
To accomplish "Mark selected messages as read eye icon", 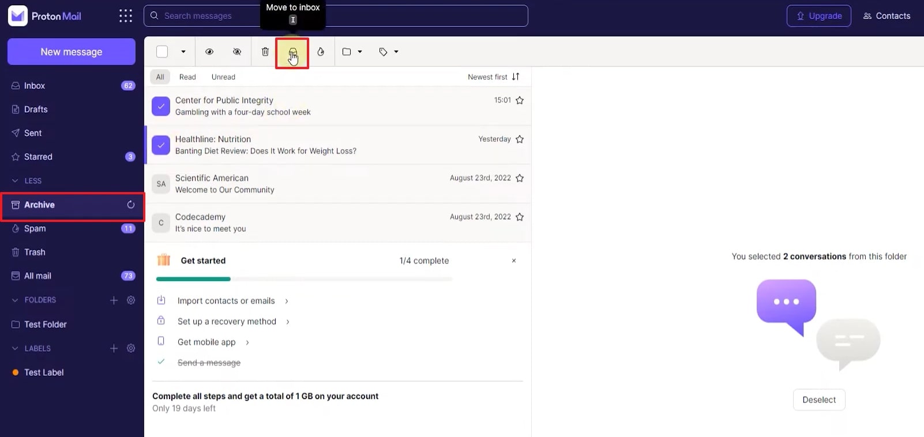I will 209,52.
